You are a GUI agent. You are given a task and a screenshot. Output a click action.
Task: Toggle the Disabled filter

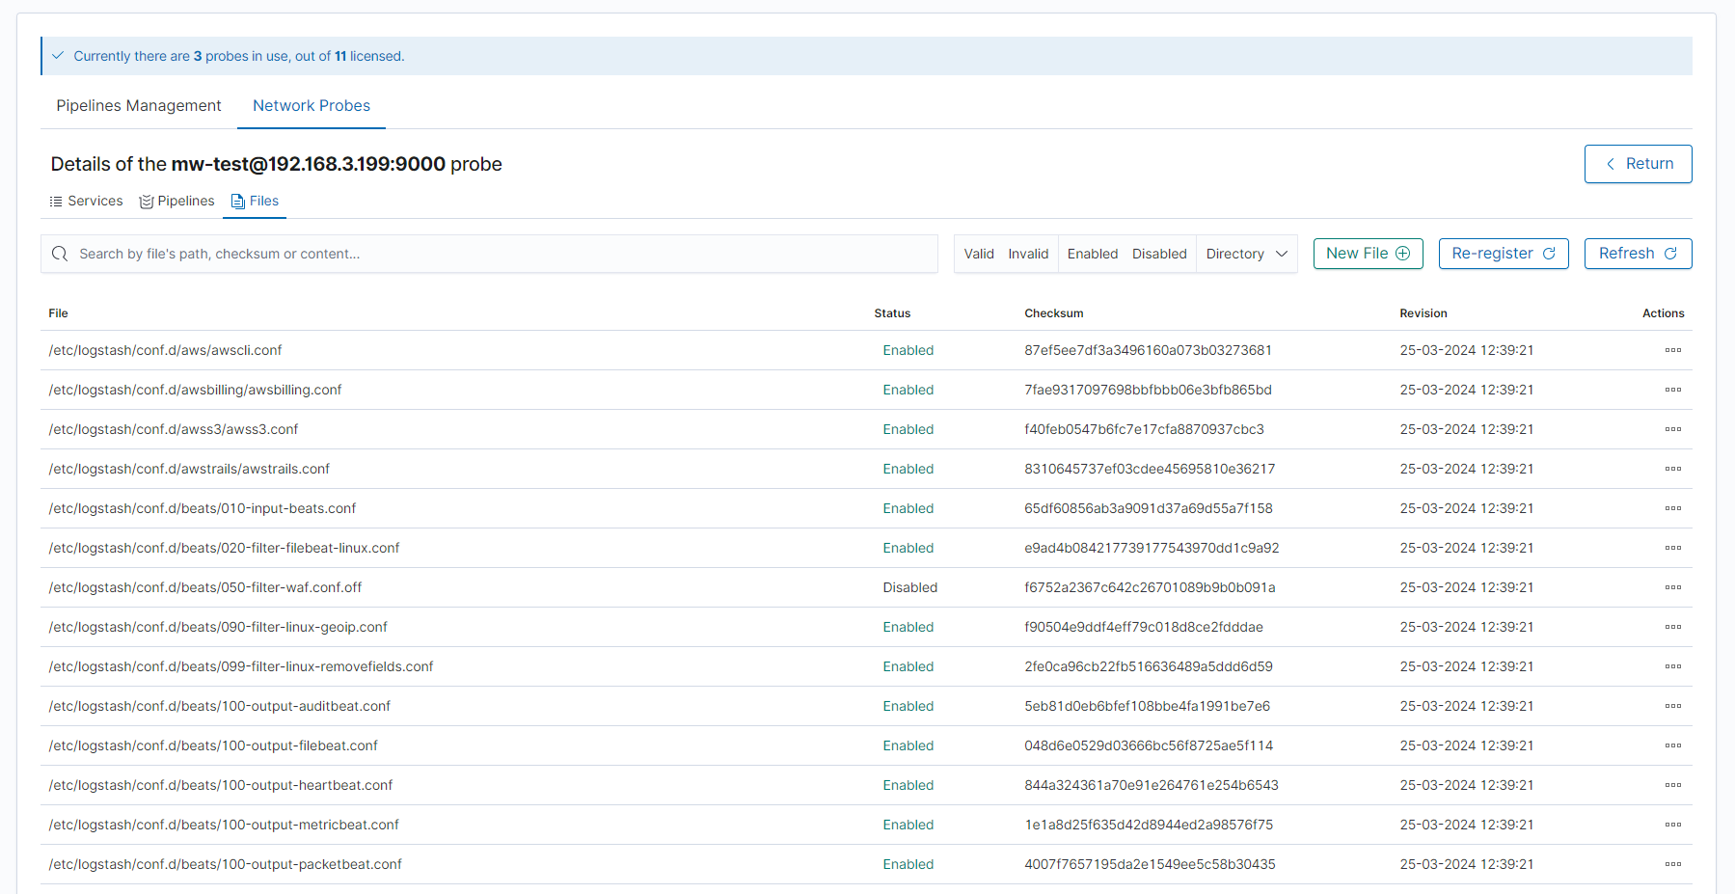pyautogui.click(x=1158, y=254)
